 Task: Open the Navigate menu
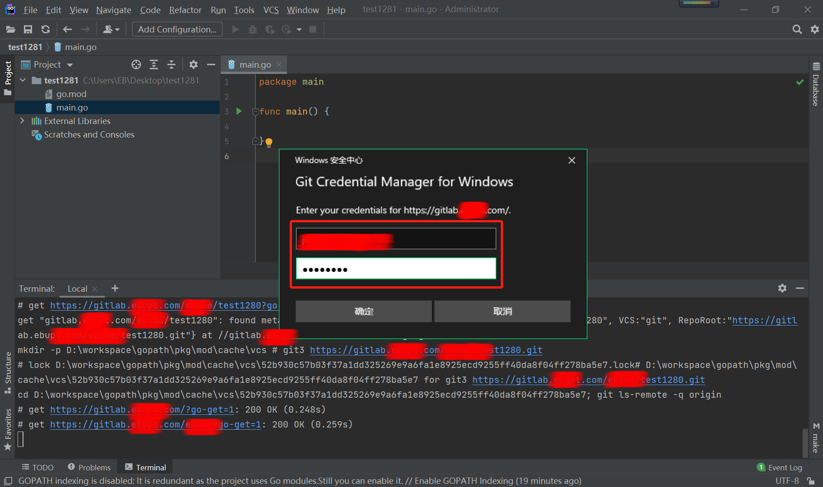[x=113, y=9]
